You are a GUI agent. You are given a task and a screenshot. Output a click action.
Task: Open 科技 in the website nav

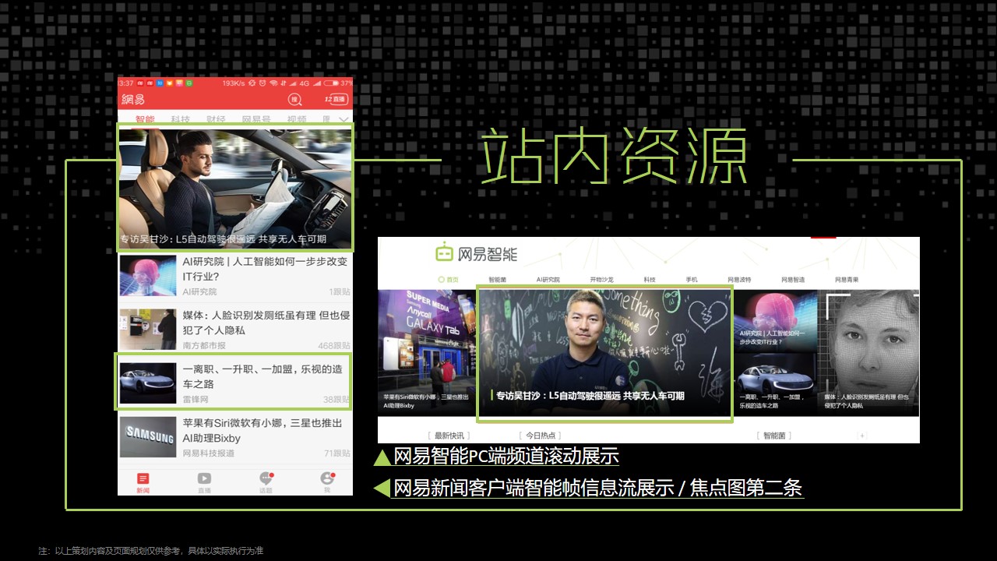pyautogui.click(x=650, y=279)
